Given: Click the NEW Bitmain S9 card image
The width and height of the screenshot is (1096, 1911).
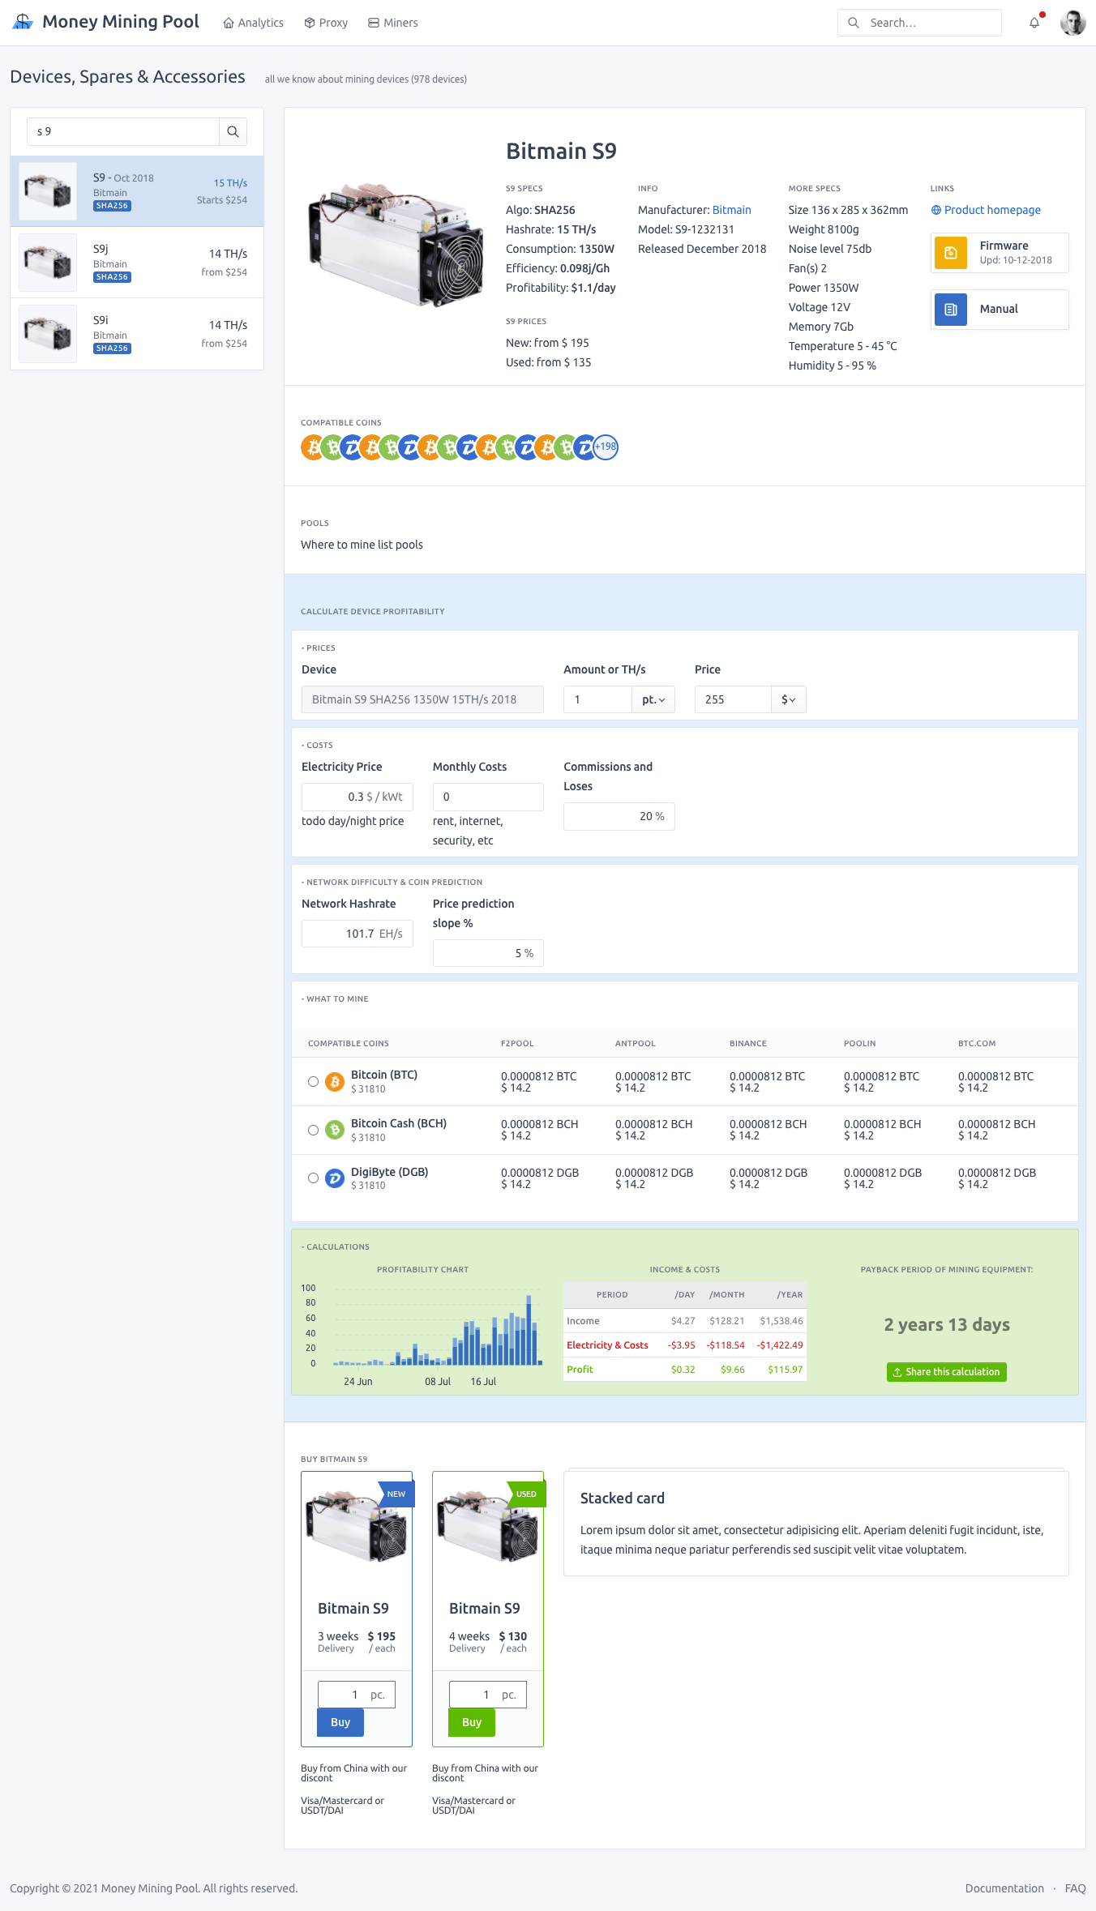Looking at the screenshot, I should click(x=357, y=1528).
